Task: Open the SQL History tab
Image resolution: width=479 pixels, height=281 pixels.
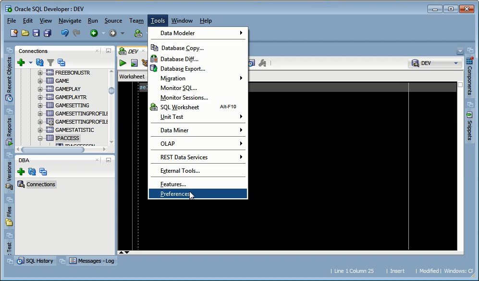Action: click(36, 261)
